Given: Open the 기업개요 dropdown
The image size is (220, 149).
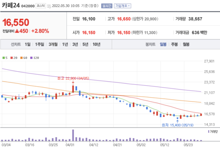Looking at the screenshot, I should pyautogui.click(x=123, y=6).
